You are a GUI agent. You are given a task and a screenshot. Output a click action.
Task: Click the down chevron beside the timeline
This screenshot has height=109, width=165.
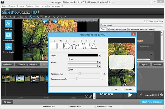[x=94, y=97]
